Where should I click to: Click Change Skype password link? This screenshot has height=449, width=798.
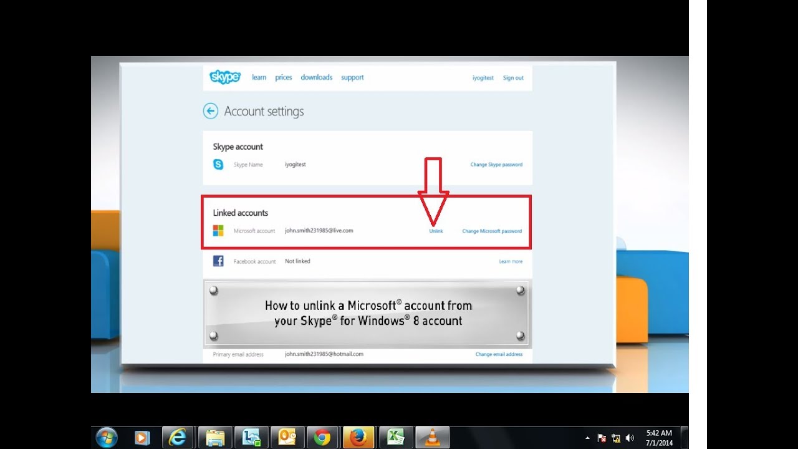(496, 165)
